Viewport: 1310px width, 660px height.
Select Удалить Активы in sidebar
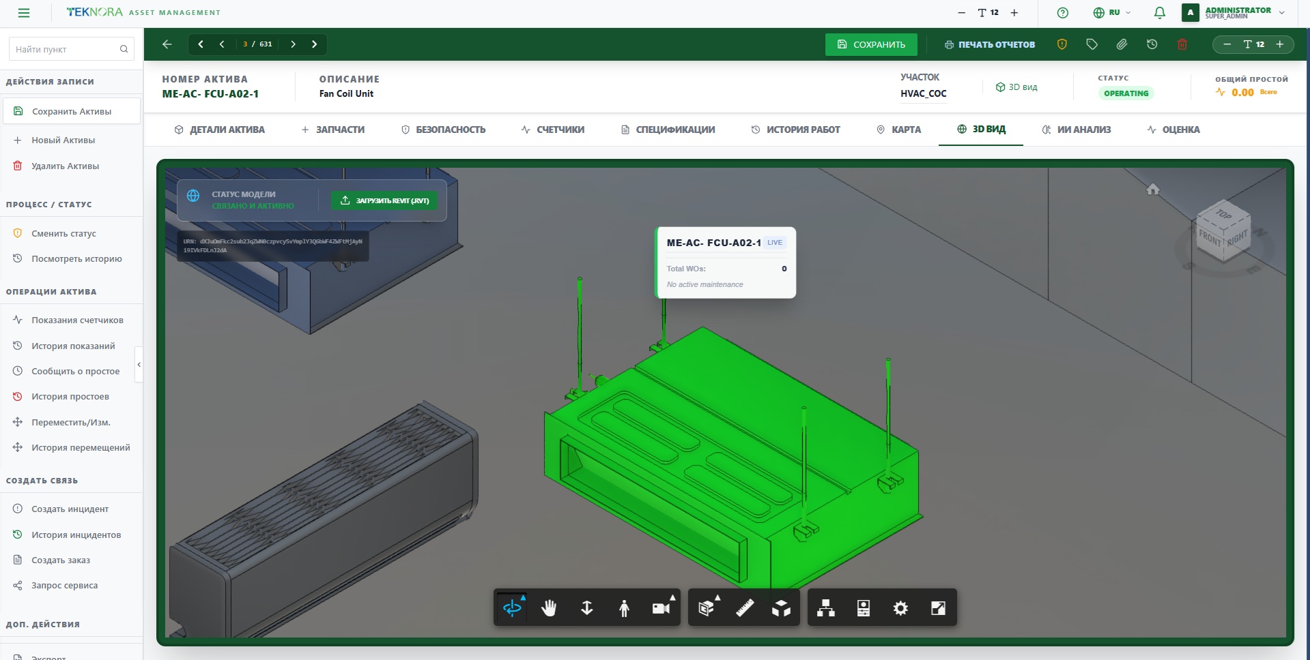click(71, 166)
